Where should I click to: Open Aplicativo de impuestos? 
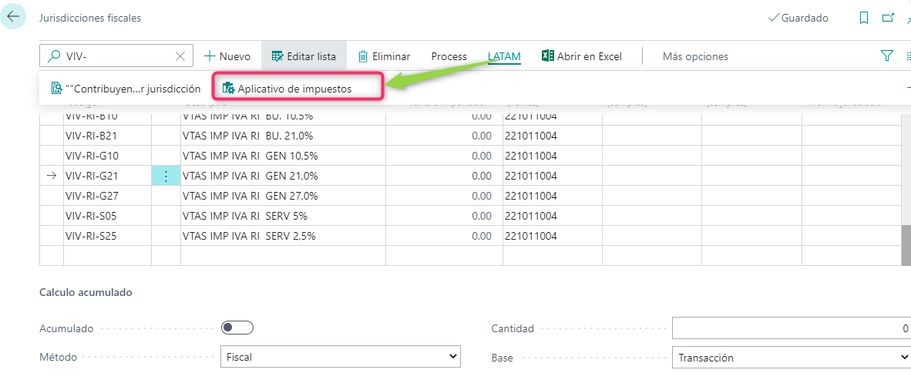(287, 89)
